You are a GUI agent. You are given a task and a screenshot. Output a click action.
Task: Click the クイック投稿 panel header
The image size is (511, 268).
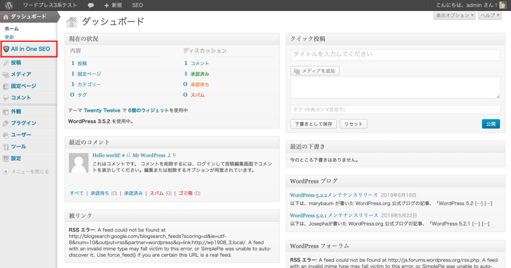pyautogui.click(x=395, y=39)
